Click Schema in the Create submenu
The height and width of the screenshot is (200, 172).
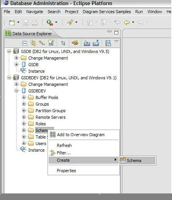(x=138, y=161)
